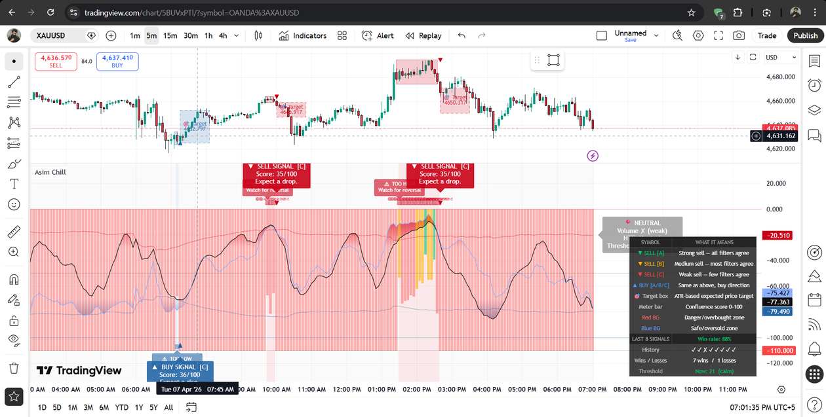Select the trend line drawing tool
Screen dimensions: 826x417
(x=14, y=82)
